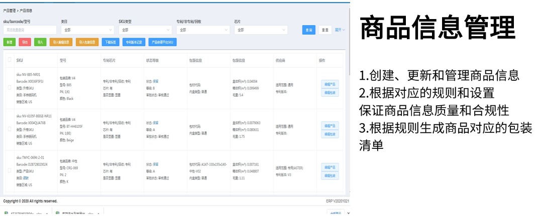Click the red 导出 (Export) button
The width and height of the screenshot is (539, 216).
pos(25,42)
